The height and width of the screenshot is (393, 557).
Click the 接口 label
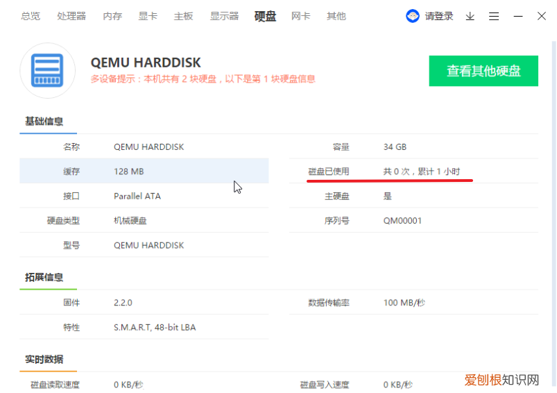(71, 196)
